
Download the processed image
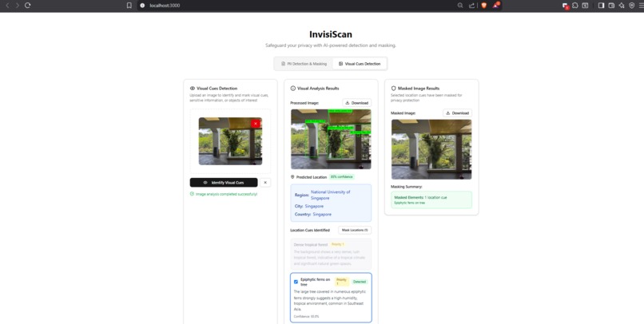point(357,103)
